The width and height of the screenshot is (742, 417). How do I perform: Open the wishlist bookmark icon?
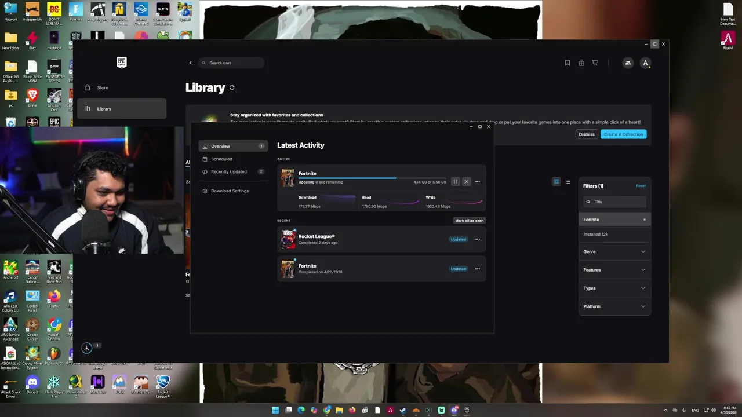(568, 63)
